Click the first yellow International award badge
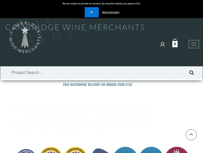 [x=51, y=150]
